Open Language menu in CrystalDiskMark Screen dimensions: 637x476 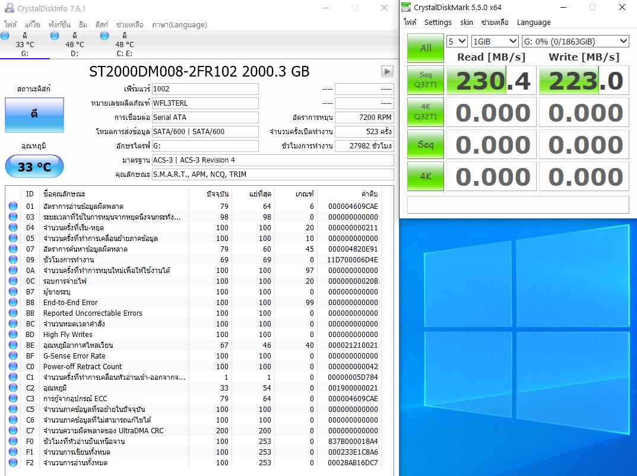click(x=534, y=23)
